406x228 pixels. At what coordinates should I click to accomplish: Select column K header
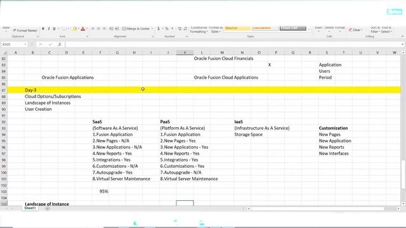185,53
